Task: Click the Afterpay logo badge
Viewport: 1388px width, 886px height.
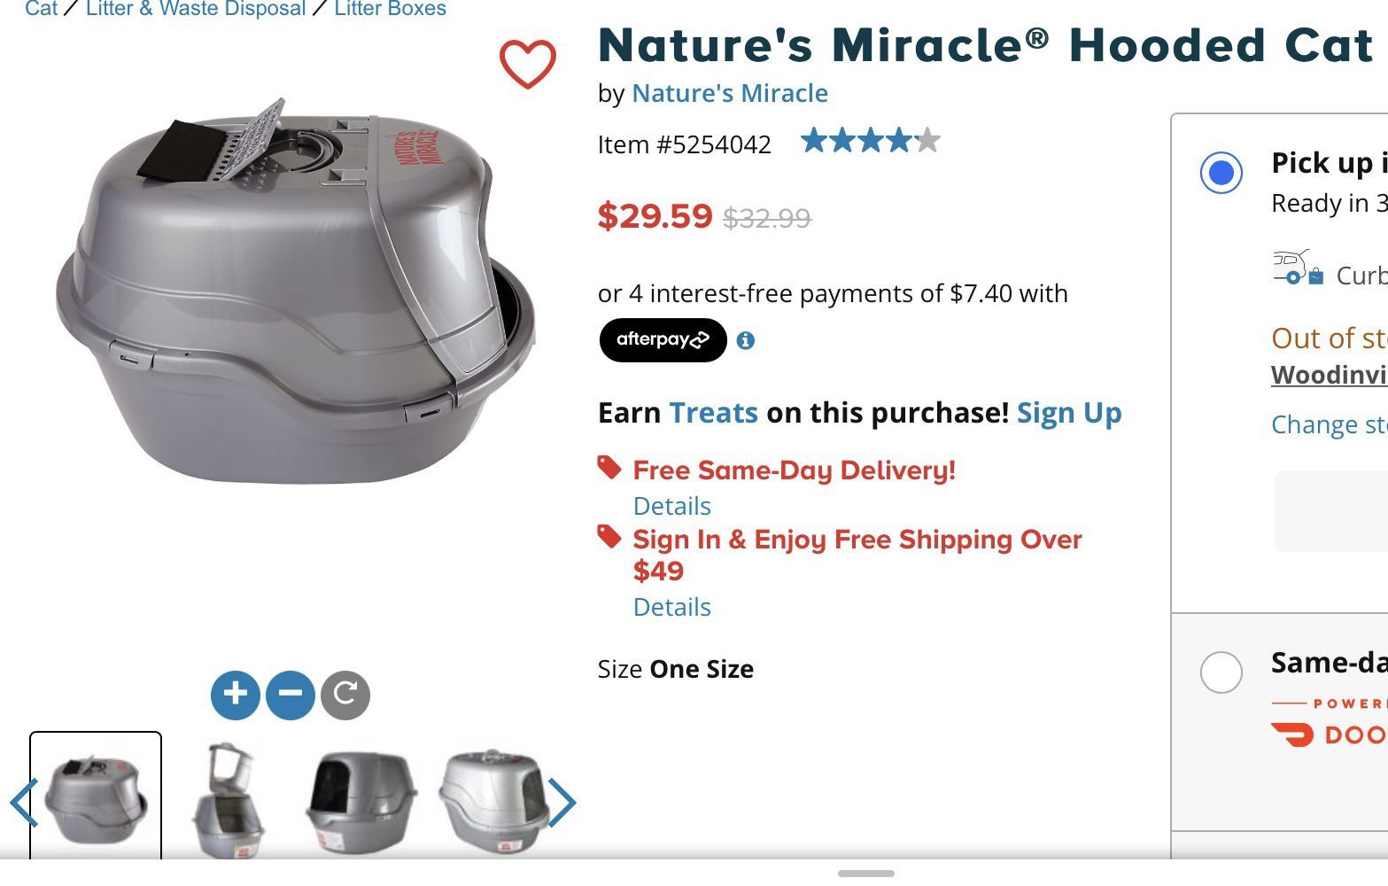Action: coord(663,340)
